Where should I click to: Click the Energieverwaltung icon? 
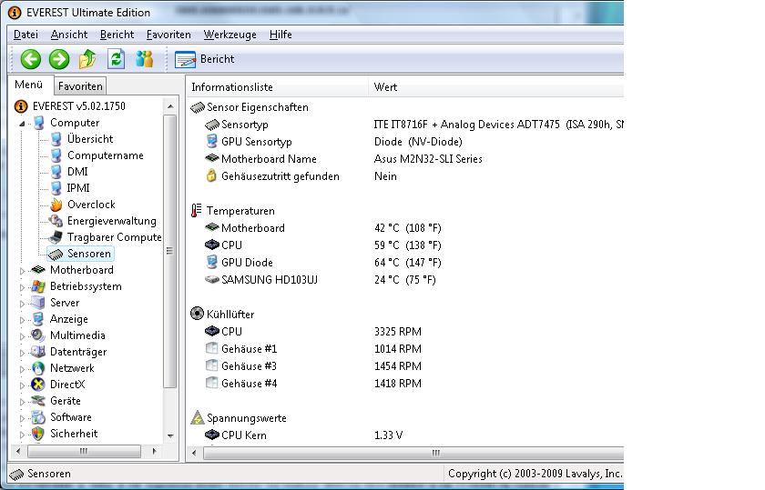point(56,221)
